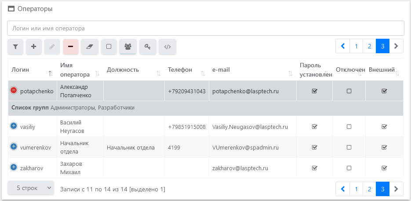411x201 pixels.
Task: Click the key icon to set password
Action: coord(148,47)
